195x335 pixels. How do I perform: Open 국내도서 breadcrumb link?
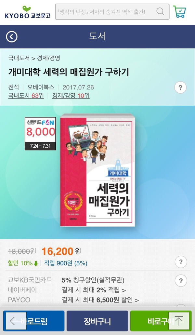pos(19,58)
